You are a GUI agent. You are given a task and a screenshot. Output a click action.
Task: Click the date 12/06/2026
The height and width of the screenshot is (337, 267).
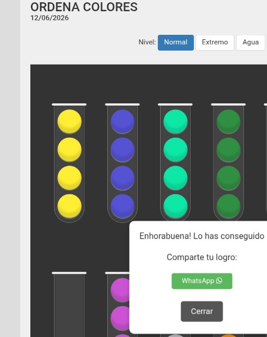49,18
